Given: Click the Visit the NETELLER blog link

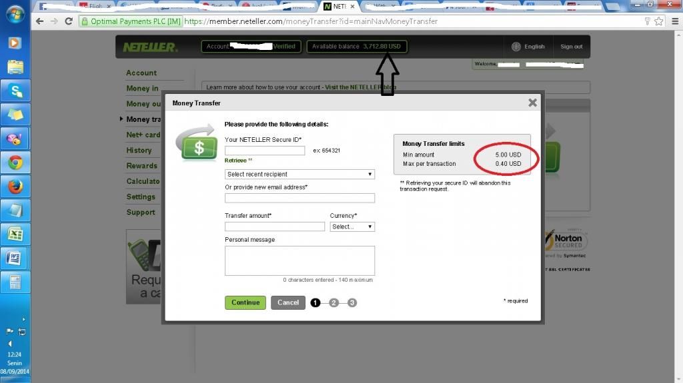Looking at the screenshot, I should 361,87.
